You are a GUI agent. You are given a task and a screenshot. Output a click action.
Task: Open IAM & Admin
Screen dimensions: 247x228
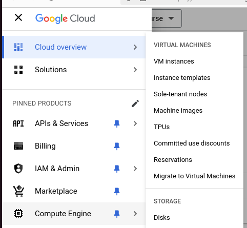tap(74, 169)
